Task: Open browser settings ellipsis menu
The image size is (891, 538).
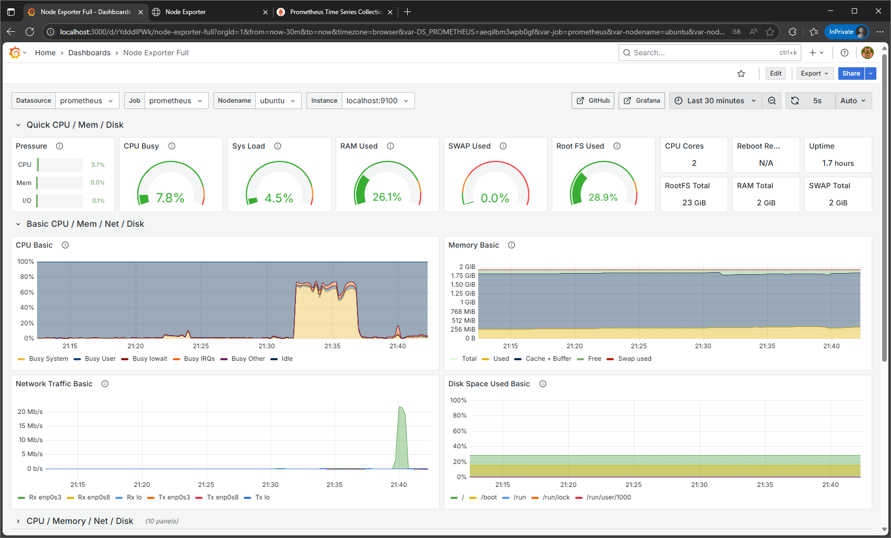Action: pos(880,32)
